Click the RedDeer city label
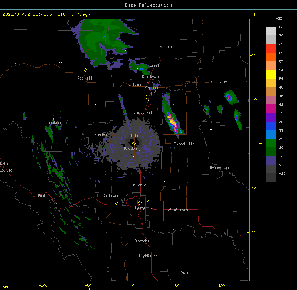 [x=152, y=88]
